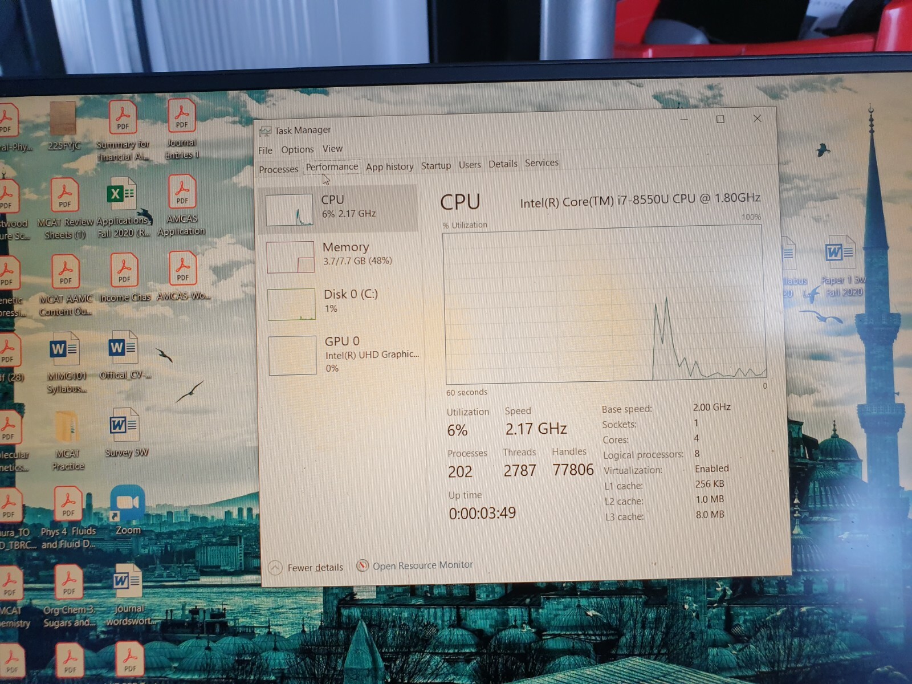
Task: Open the Journal Entries PDF icon
Action: tap(182, 129)
